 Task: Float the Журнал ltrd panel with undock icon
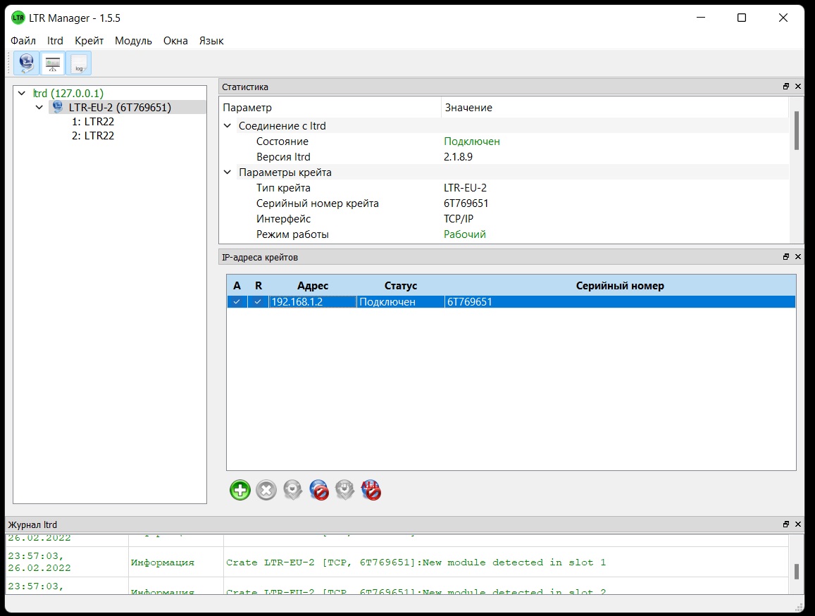[786, 524]
